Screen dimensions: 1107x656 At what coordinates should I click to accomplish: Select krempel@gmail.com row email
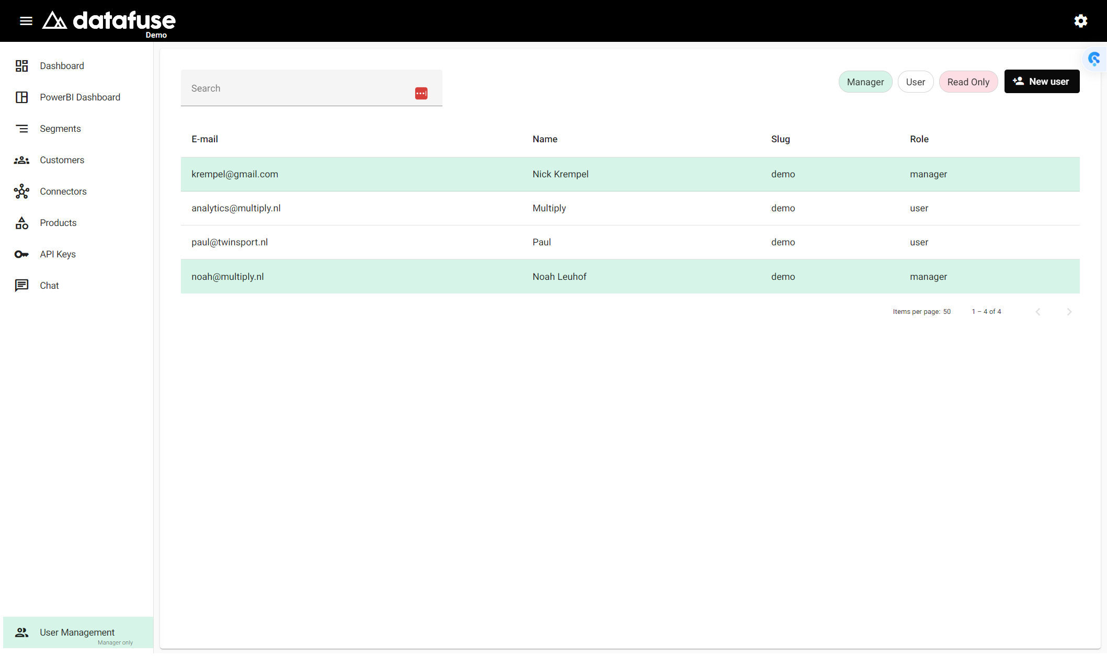[235, 174]
